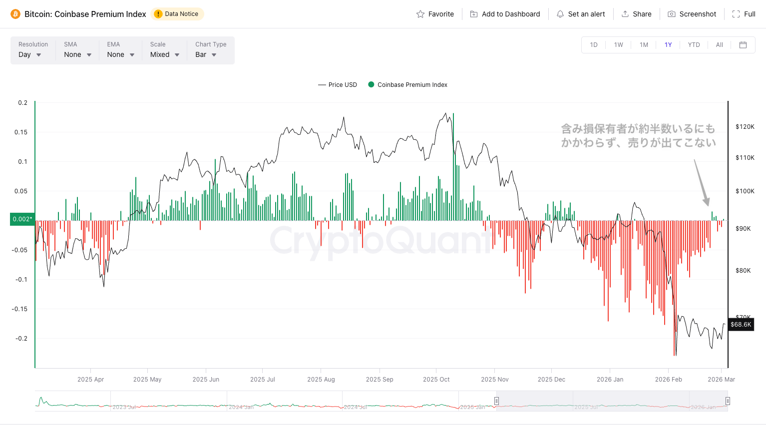The width and height of the screenshot is (766, 425).
Task: Click the Full screen expand icon
Action: click(736, 14)
